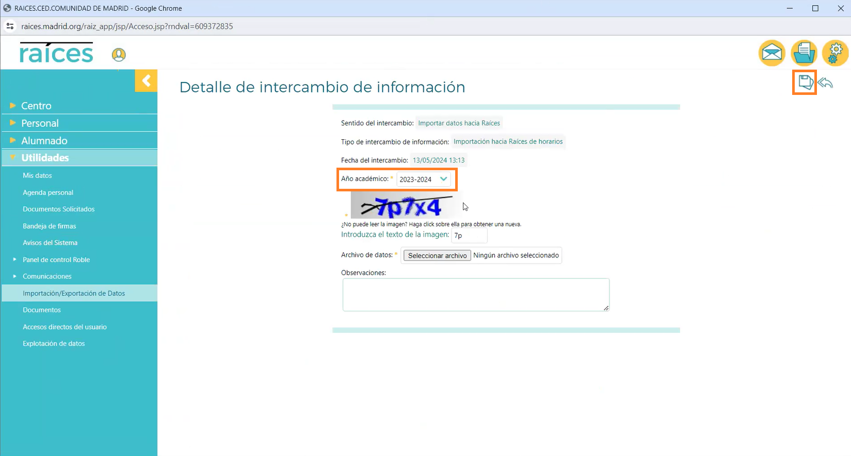Collapse the Utilidades menu section

[79, 158]
